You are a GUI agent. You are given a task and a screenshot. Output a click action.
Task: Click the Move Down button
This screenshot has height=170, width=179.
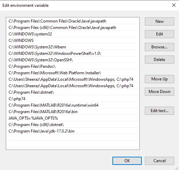(x=160, y=92)
